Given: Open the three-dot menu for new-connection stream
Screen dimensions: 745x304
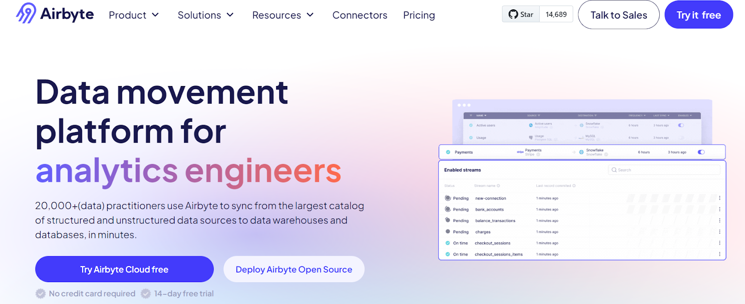Looking at the screenshot, I should click(719, 198).
